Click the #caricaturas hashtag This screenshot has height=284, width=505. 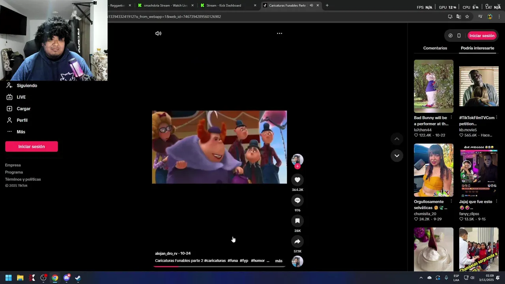(x=215, y=261)
